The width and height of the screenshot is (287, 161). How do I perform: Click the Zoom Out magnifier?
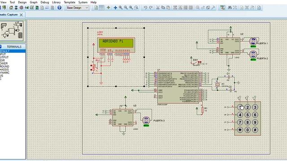[126, 8]
